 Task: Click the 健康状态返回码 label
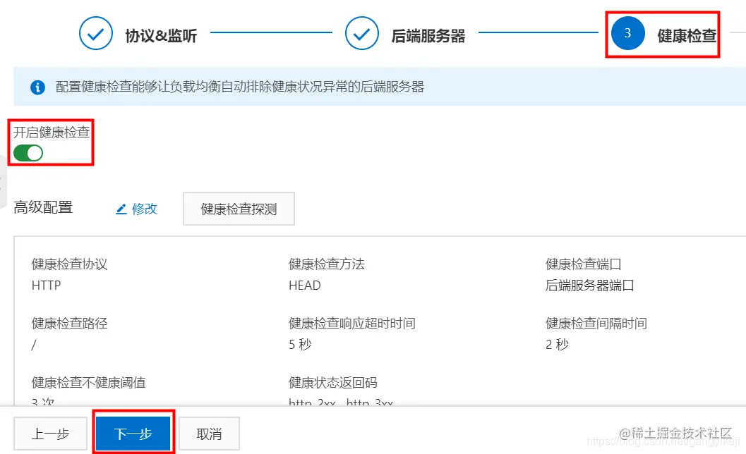pyautogui.click(x=332, y=382)
